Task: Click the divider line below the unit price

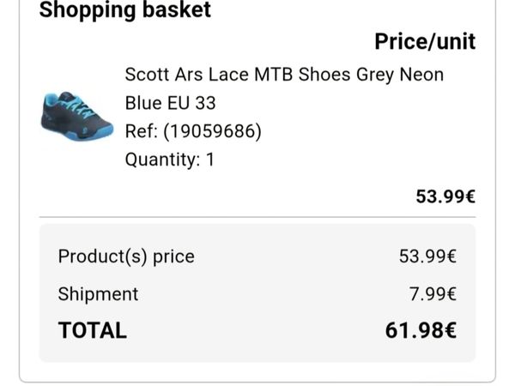Action: point(257,217)
